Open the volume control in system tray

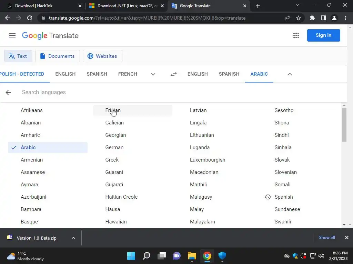[x=321, y=256]
